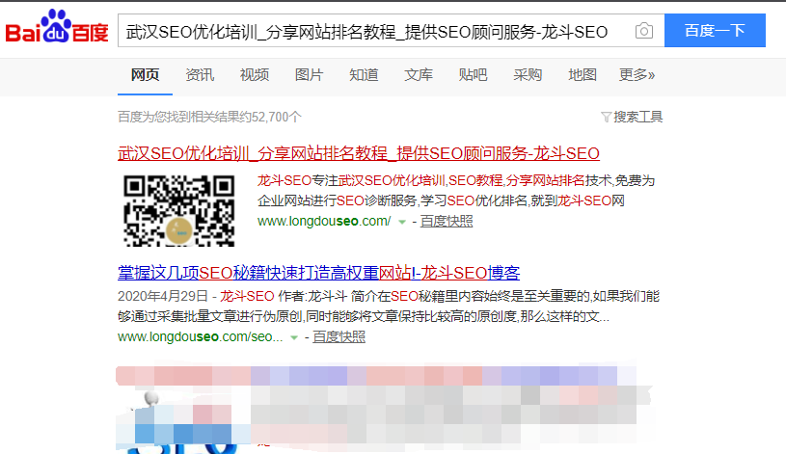This screenshot has height=454, width=786.
Task: Go to the 贴吧 tab
Action: point(473,75)
